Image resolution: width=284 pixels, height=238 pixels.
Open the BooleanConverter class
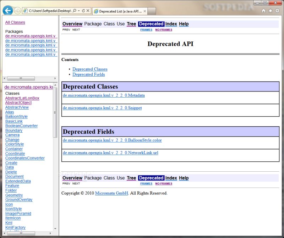coord(21,126)
